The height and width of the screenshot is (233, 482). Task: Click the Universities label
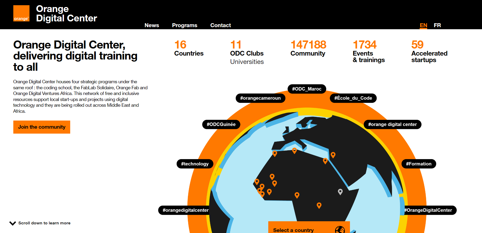(x=247, y=62)
